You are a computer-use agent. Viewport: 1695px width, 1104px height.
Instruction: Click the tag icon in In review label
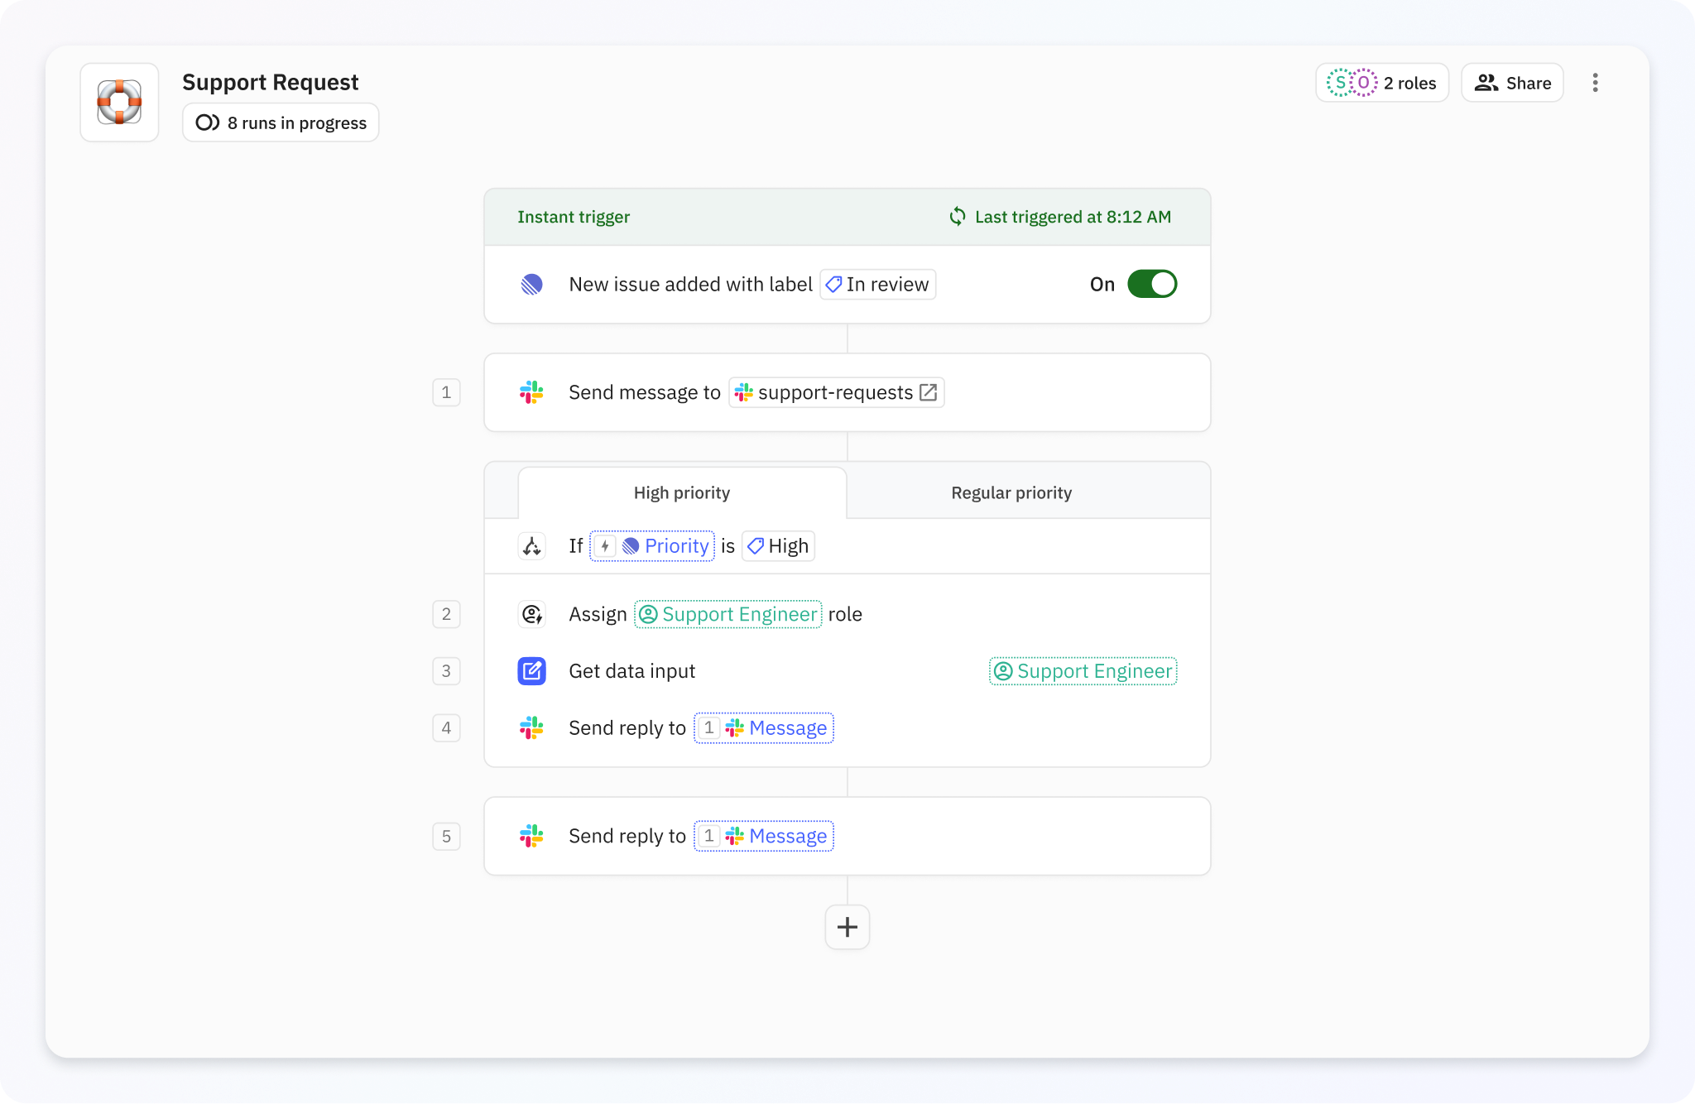(833, 285)
